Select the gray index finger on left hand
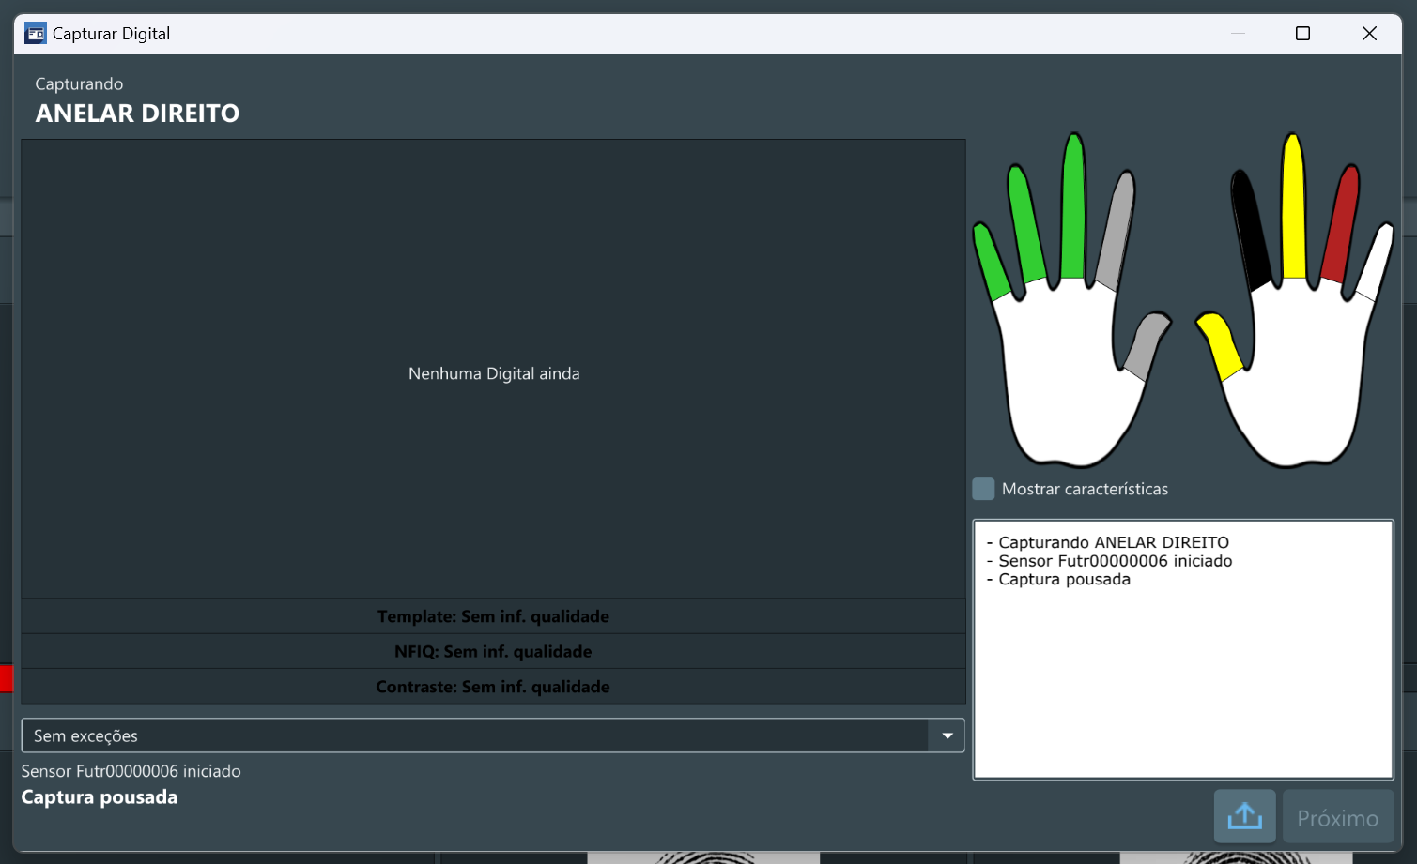This screenshot has width=1417, height=864. coord(1116,230)
